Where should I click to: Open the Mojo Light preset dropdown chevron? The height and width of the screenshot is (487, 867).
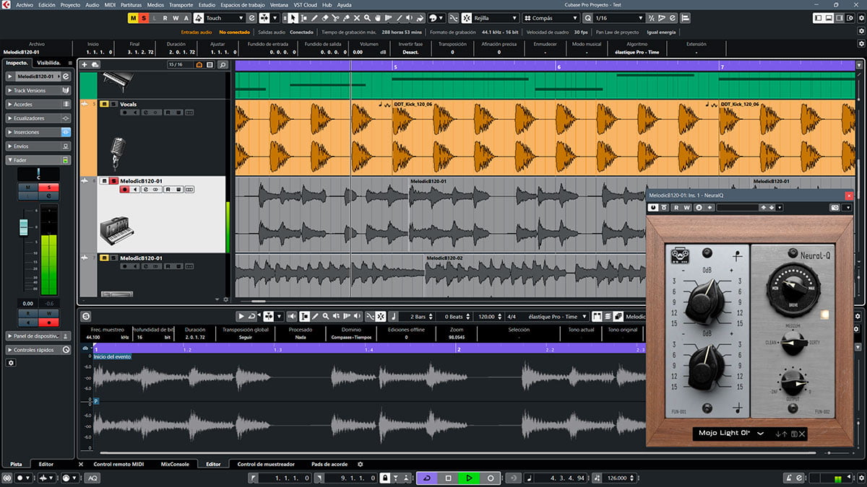click(x=760, y=434)
